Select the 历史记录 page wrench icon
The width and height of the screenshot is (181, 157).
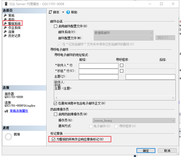tap(5, 36)
